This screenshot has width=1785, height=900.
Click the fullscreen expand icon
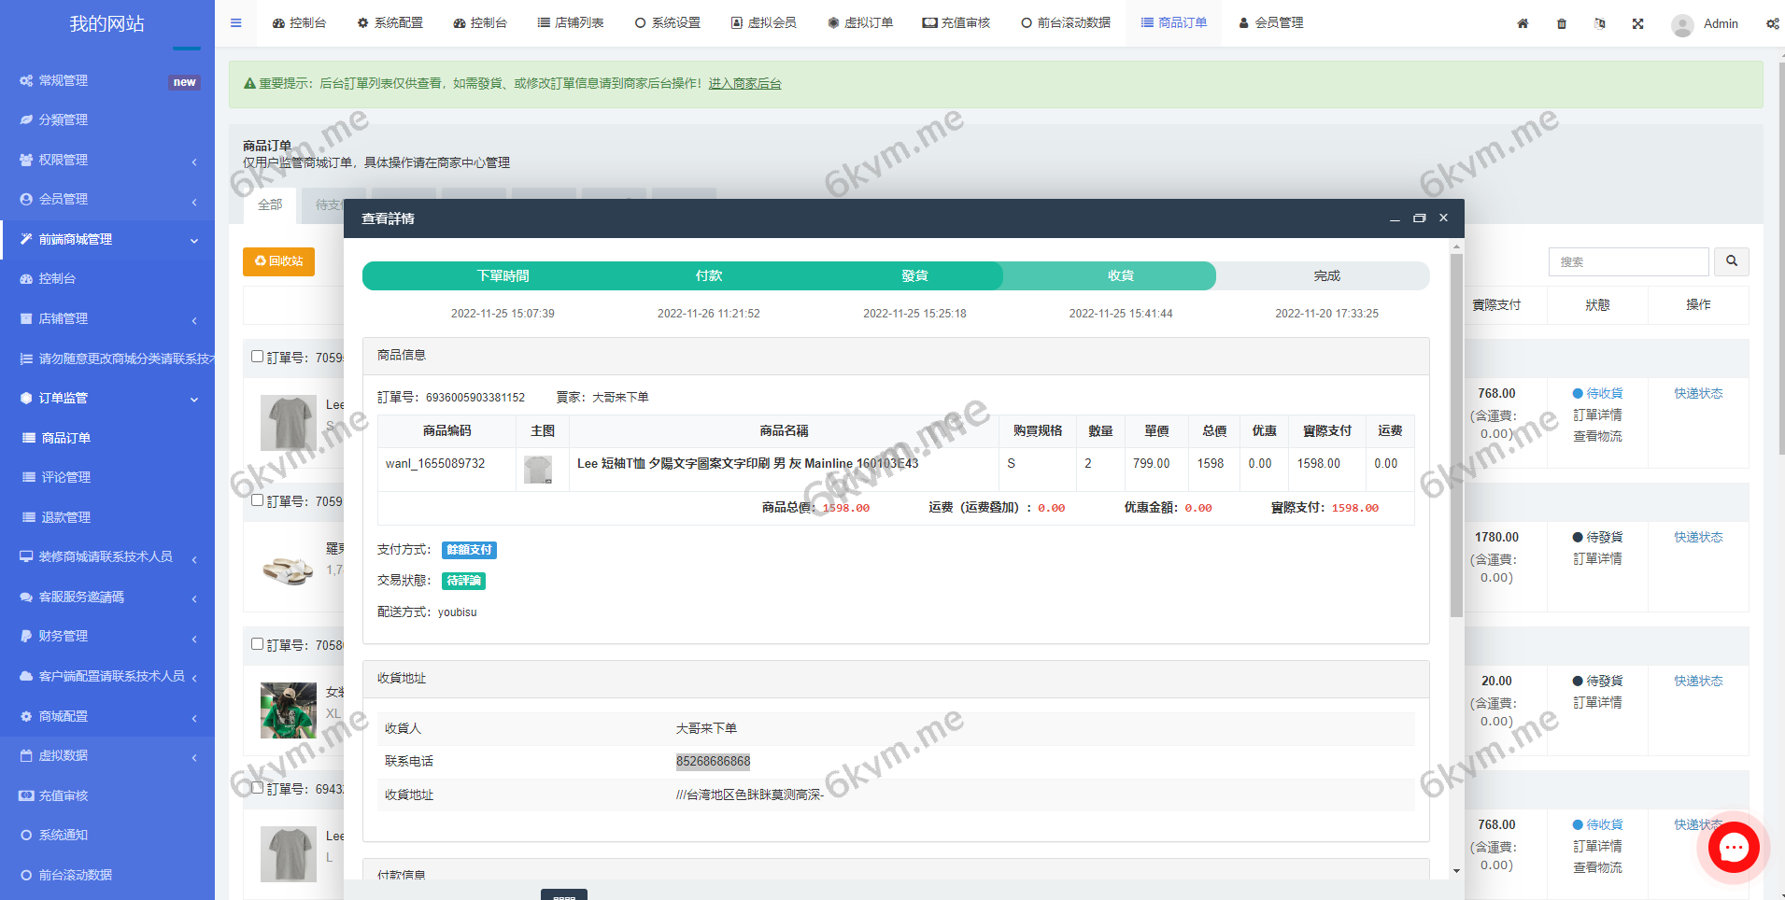pos(1638,23)
